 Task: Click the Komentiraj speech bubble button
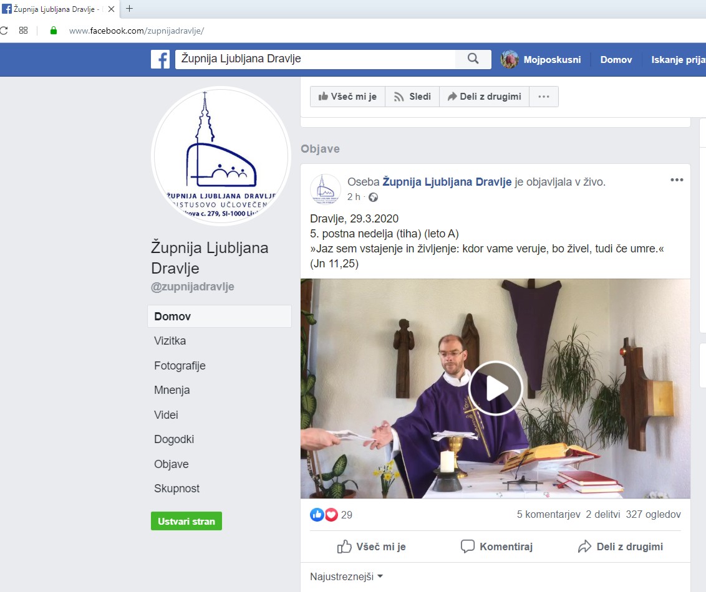[496, 547]
